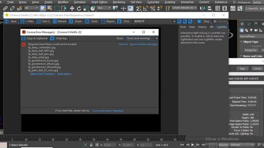Image resolution: width=264 pixels, height=148 pixels.
Task: Toggle Percent Snap icon
Action: [x=153, y=8]
